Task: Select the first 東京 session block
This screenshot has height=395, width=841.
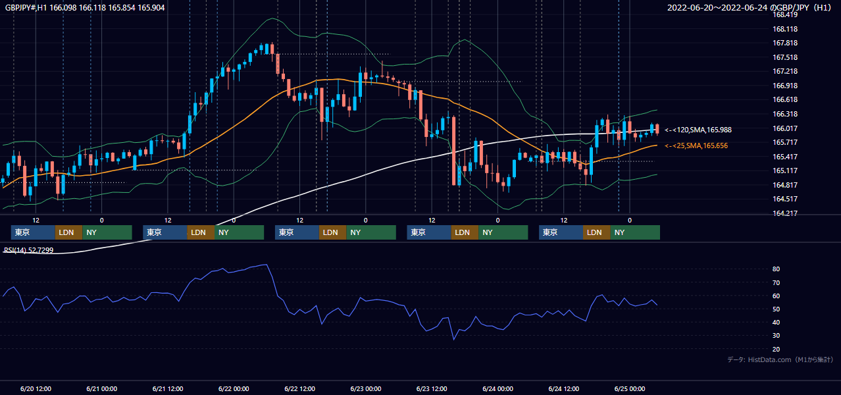Action: point(33,232)
